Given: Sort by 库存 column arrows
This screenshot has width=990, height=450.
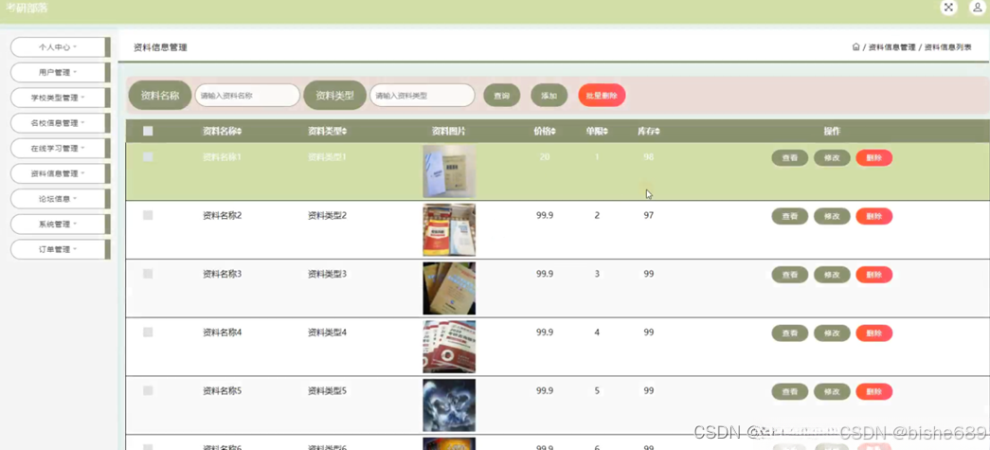Looking at the screenshot, I should [x=657, y=132].
